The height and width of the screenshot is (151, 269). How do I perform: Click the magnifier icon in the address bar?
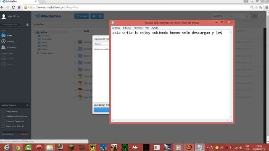click(x=252, y=8)
